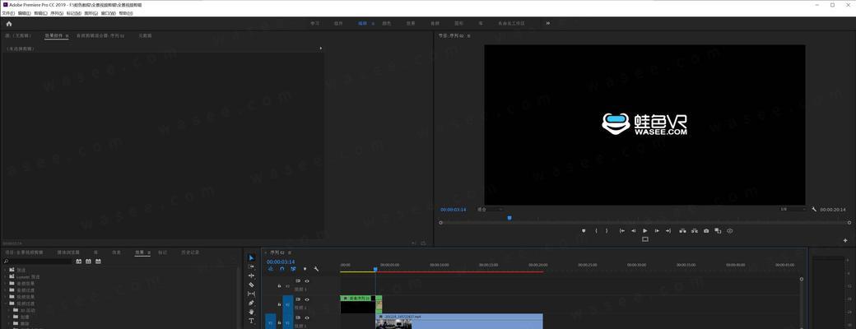Viewport: 856px width, 329px height.
Task: Toggle lock on the V3 track
Action: (279, 286)
